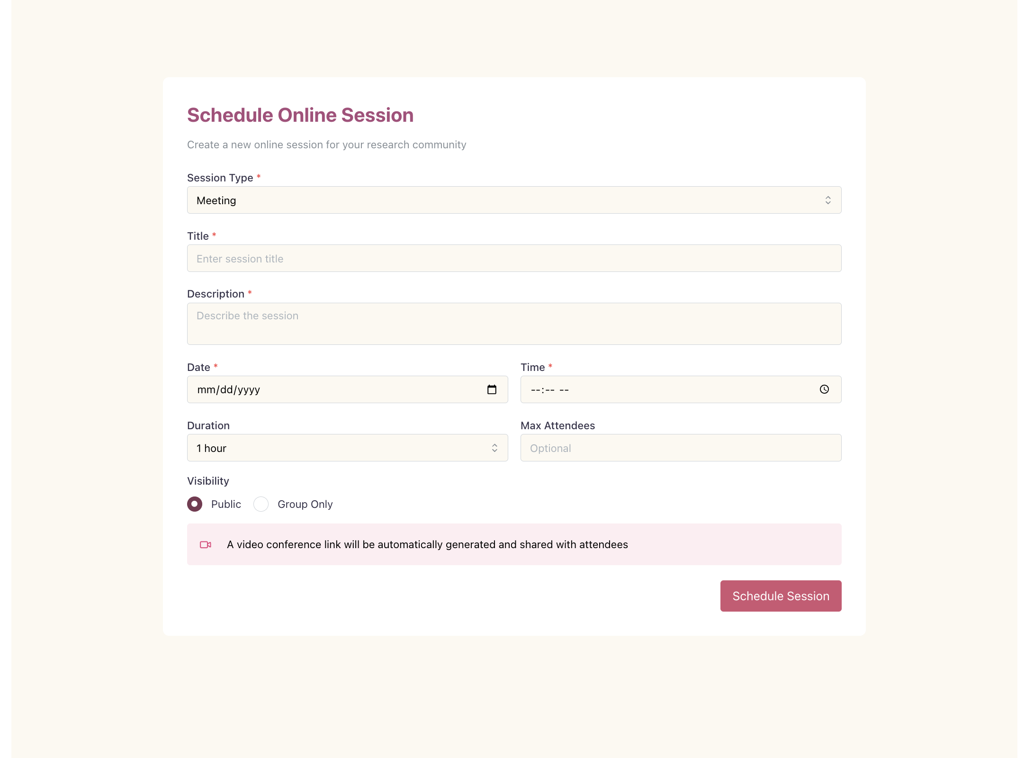
Task: Expand the Duration dropdown showing 1 hour
Action: click(348, 448)
